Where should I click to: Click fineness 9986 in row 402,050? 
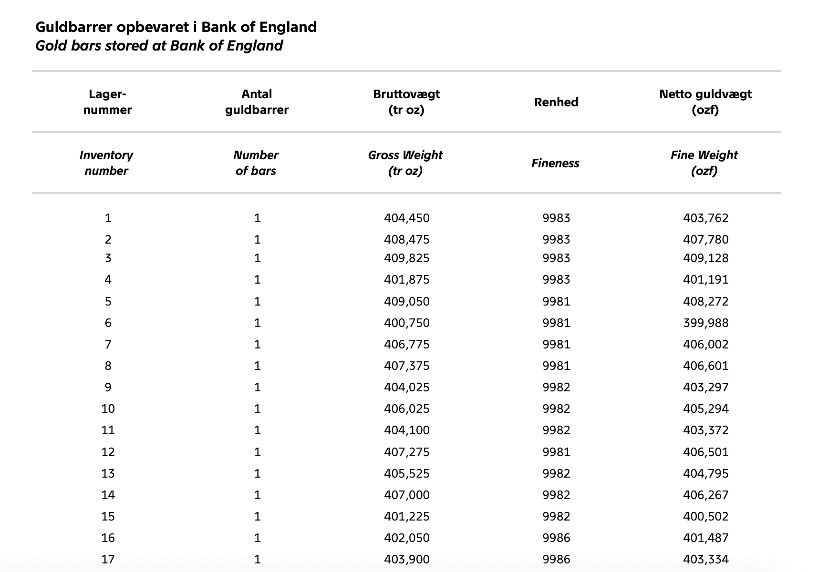point(556,538)
